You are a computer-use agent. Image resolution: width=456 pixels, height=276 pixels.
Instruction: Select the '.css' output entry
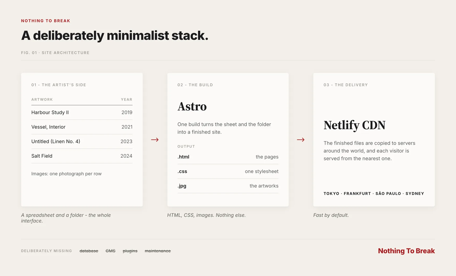(182, 171)
